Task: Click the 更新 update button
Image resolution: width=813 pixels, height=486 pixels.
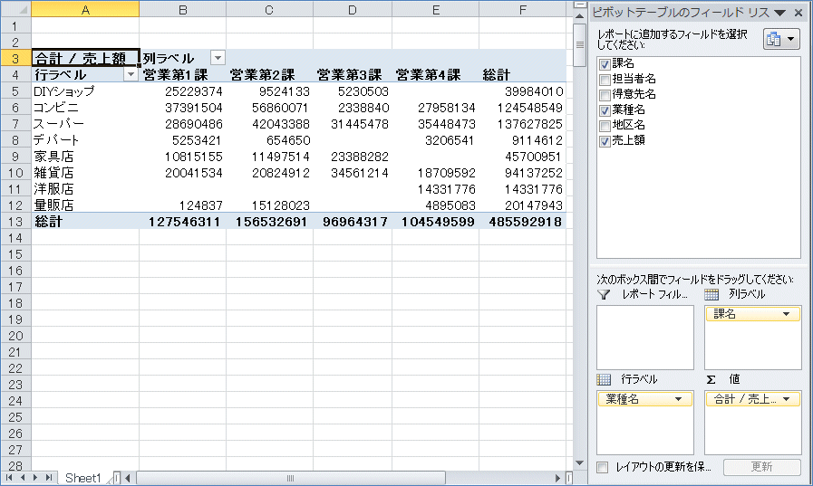Action: (x=761, y=467)
